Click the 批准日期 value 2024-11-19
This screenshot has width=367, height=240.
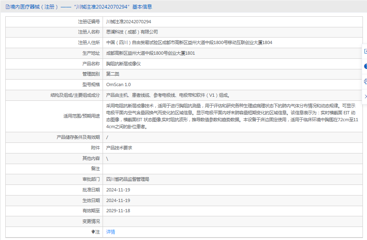click(x=118, y=190)
